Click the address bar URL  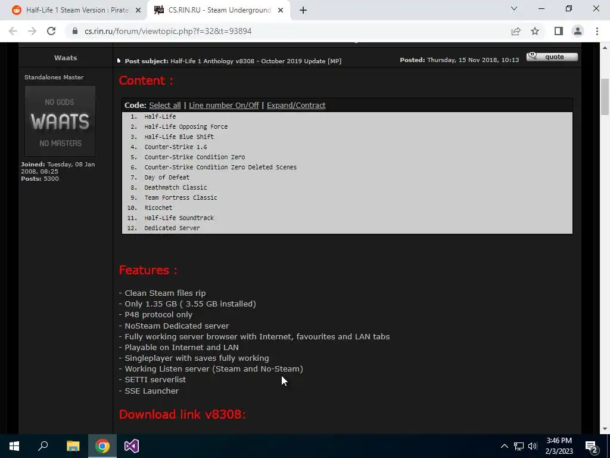(x=168, y=31)
